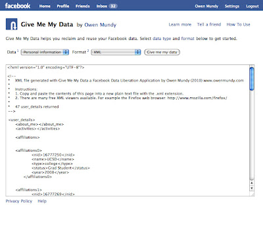Open the Help link
The height and width of the screenshot is (251, 263).
coord(42,201)
